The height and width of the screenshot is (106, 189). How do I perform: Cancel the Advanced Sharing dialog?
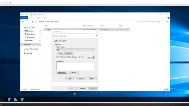pyautogui.click(x=81, y=79)
